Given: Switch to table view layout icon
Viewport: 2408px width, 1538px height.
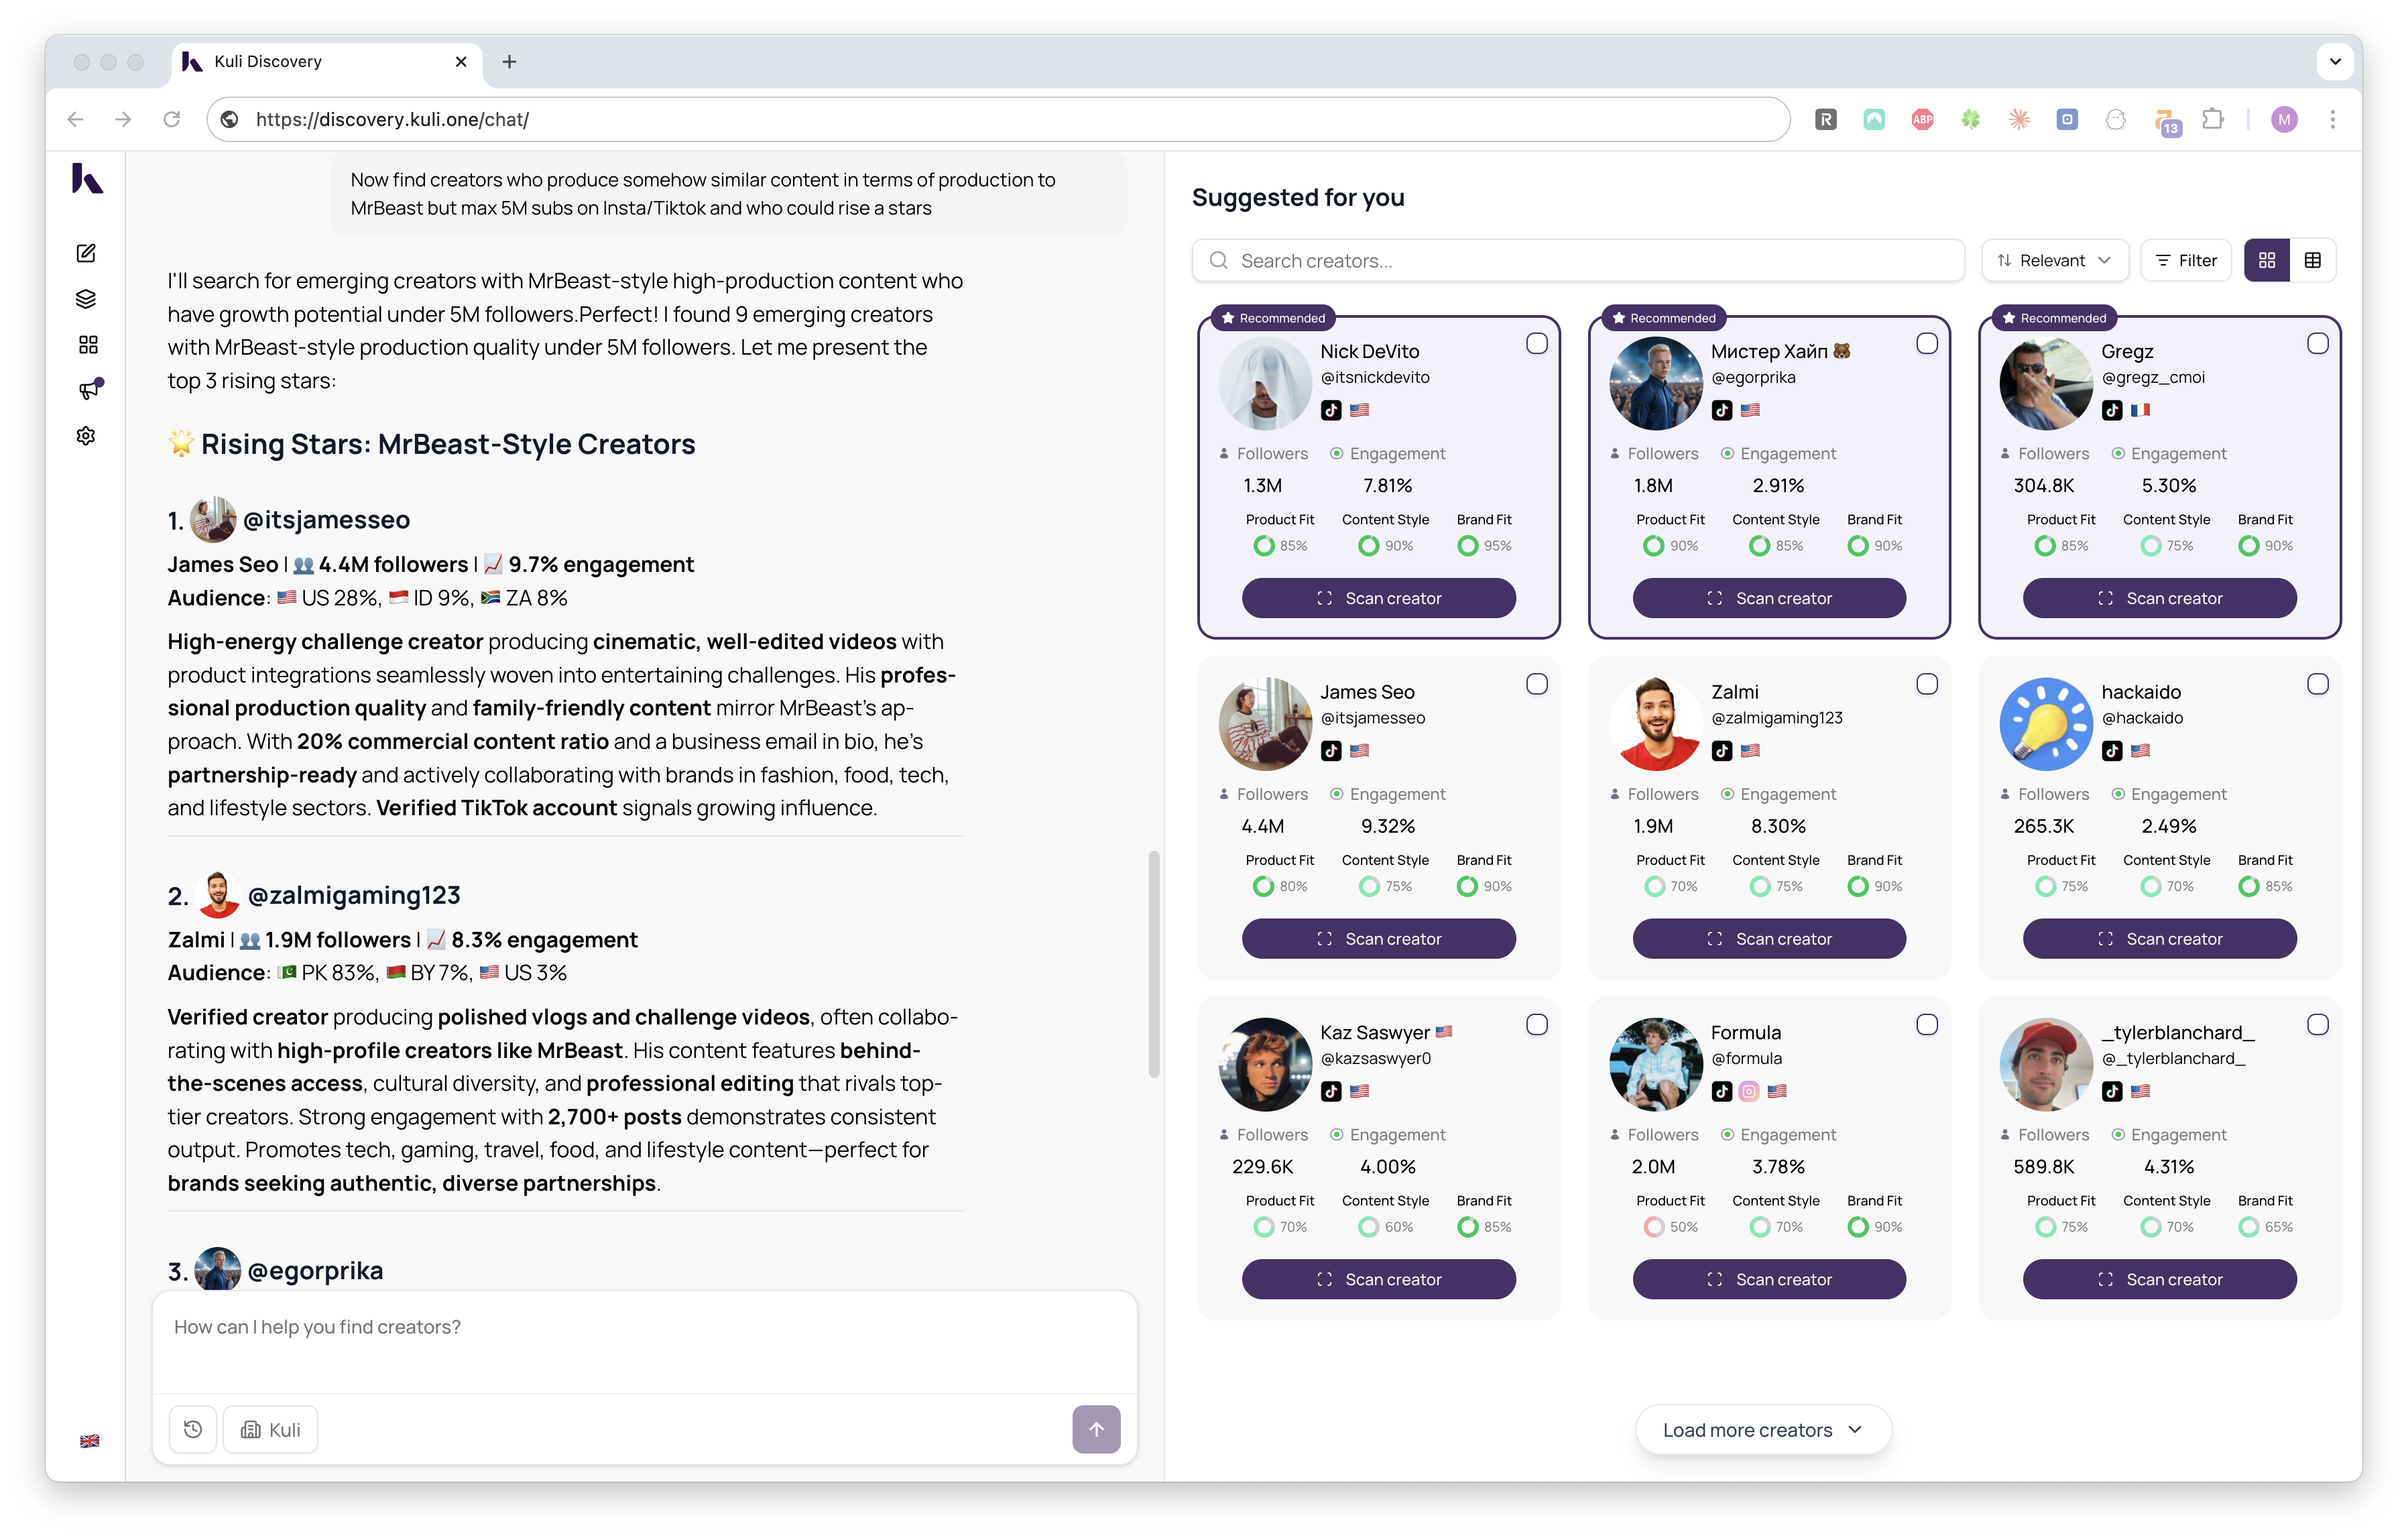Looking at the screenshot, I should [x=2313, y=260].
